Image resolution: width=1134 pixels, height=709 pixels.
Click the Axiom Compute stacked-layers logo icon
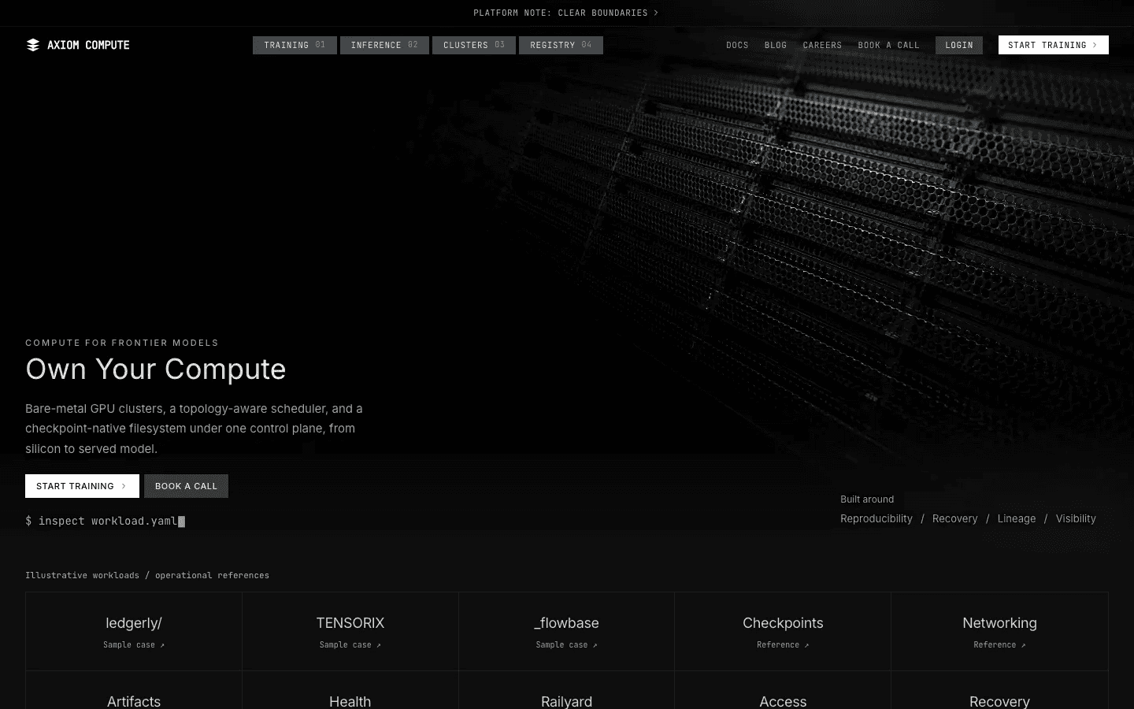tap(33, 45)
